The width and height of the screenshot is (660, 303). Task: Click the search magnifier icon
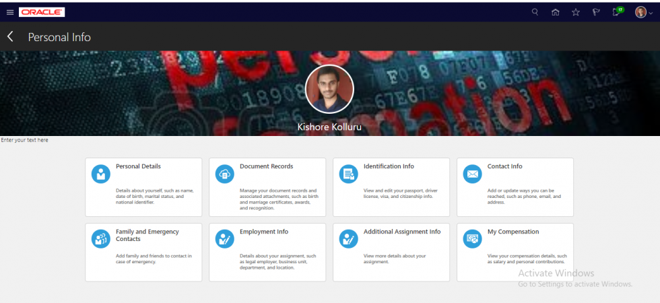(x=535, y=12)
